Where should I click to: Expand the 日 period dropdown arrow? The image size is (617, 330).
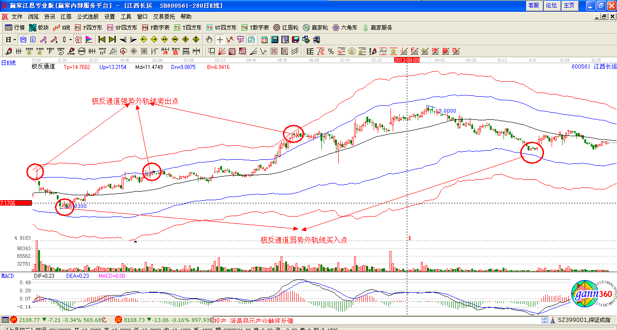[x=15, y=39]
